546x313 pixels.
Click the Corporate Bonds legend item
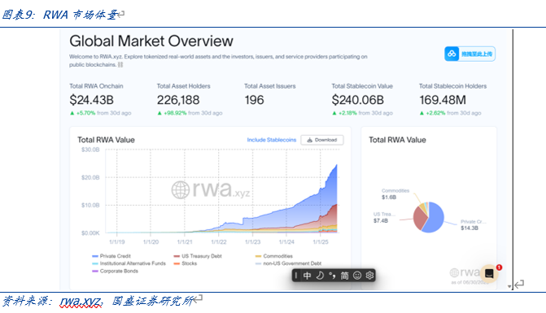115,271
